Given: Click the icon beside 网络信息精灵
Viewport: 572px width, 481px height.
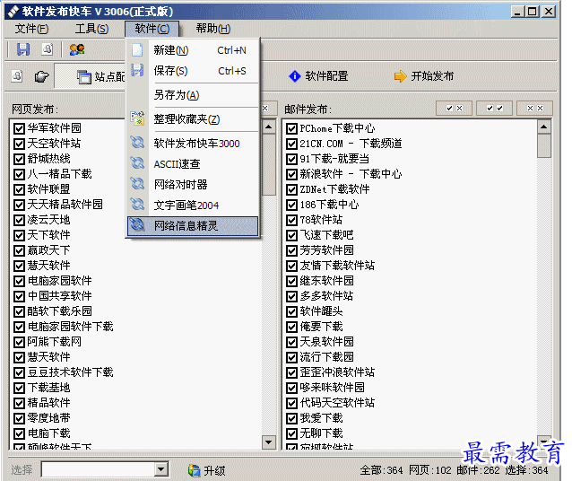Looking at the screenshot, I should pos(137,225).
